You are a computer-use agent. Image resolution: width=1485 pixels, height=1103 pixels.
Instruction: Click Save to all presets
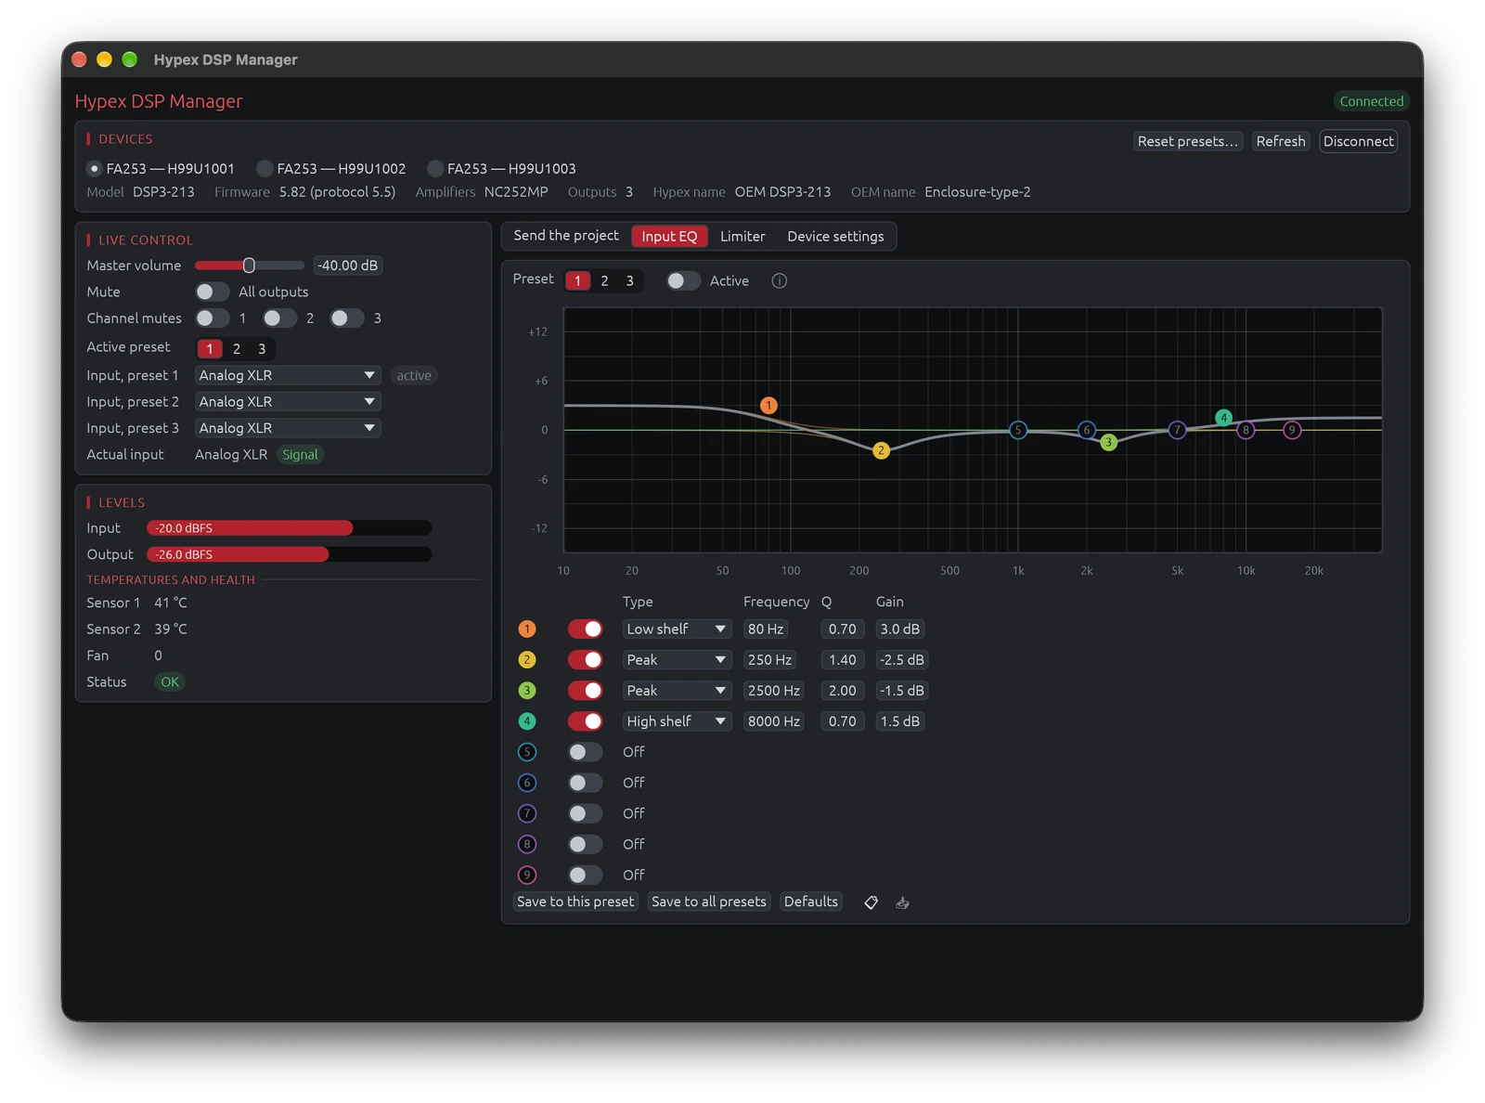(x=709, y=902)
